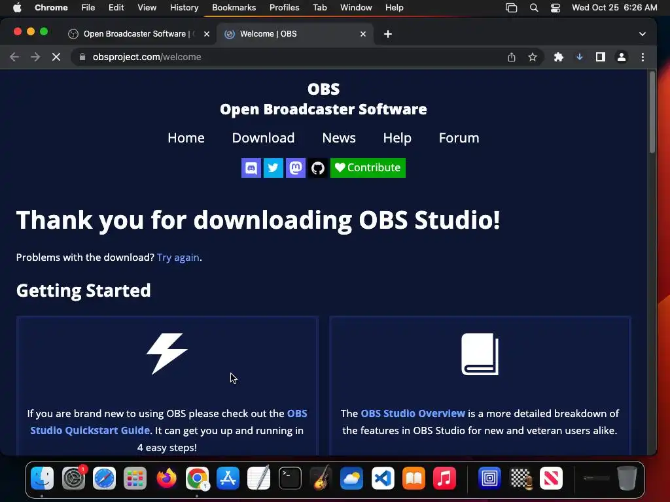Open Chess from the Dock
Viewport: 670px width, 502px height.
pos(520,478)
